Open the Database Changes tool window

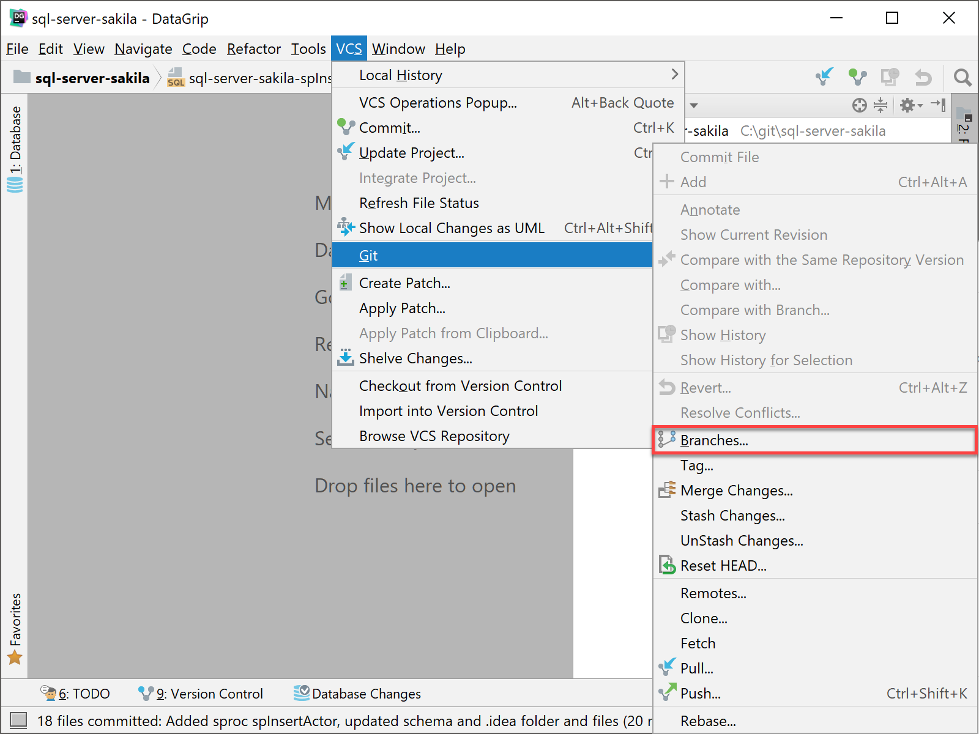coord(357,694)
